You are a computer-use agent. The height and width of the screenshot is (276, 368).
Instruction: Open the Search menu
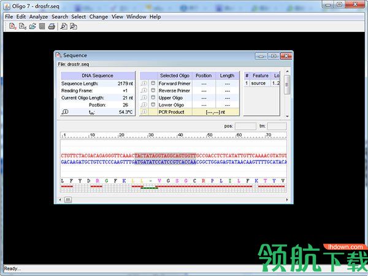tap(60, 17)
